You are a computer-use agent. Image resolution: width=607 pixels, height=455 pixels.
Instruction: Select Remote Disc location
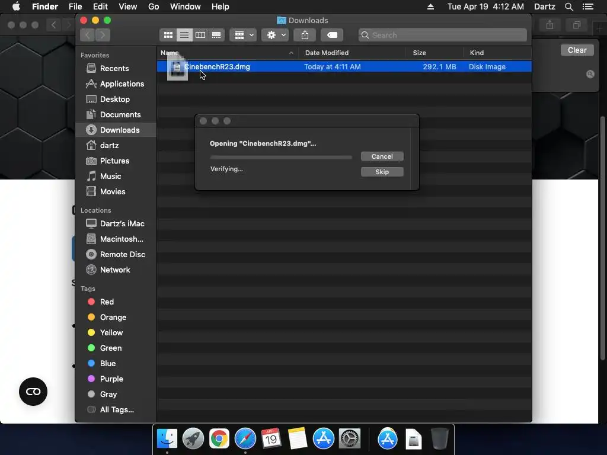coord(116,255)
